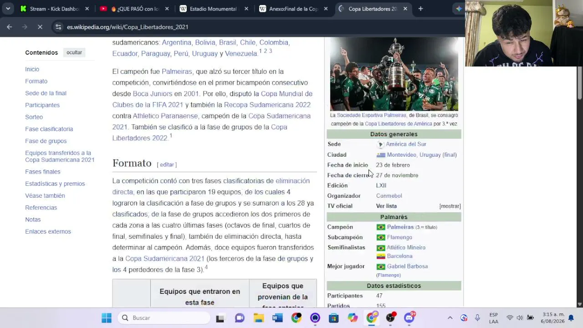Close the Anexo:Final de la Copa tab
This screenshot has height=328, width=583.
coord(326,9)
